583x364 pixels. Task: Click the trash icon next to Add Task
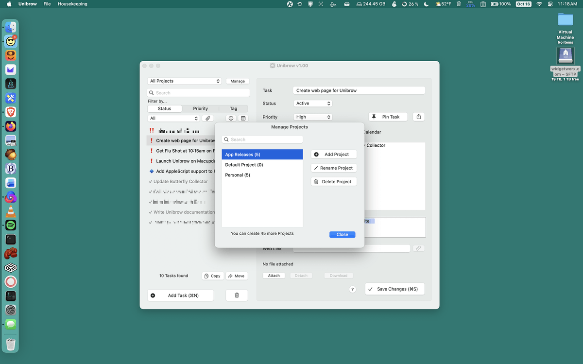coord(237,295)
